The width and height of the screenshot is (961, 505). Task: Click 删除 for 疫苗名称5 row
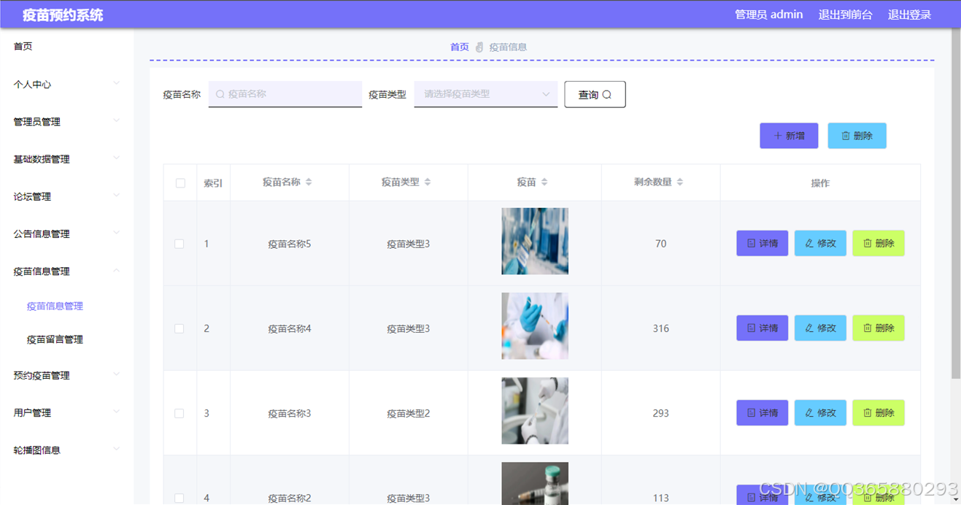[x=879, y=244]
